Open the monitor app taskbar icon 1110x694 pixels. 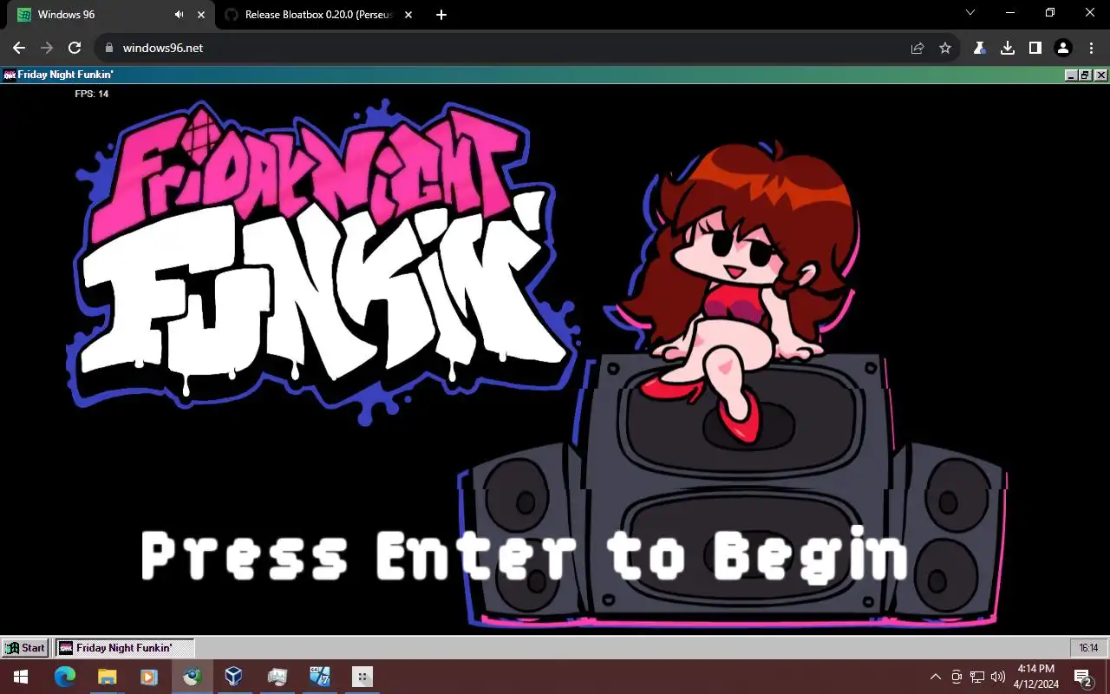point(277,677)
